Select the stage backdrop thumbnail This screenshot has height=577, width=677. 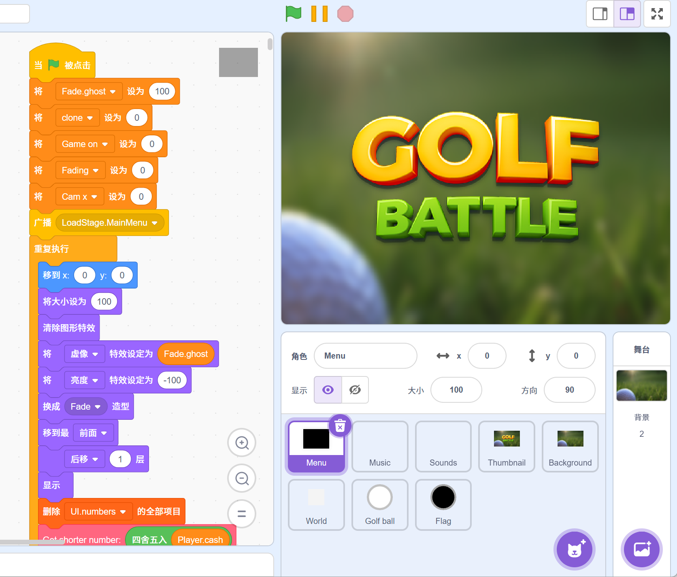click(641, 385)
